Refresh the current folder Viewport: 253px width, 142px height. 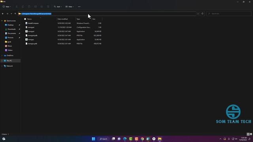pos(202,14)
